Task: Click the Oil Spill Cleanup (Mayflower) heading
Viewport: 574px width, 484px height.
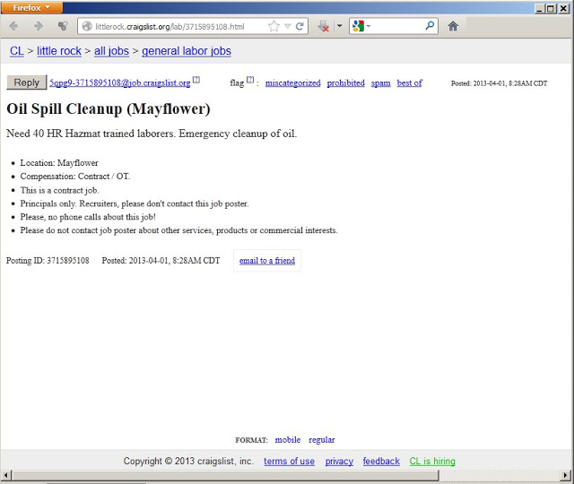Action: [x=109, y=109]
